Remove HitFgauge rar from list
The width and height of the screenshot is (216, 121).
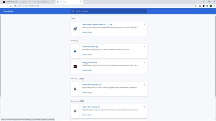pyautogui.click(x=144, y=85)
